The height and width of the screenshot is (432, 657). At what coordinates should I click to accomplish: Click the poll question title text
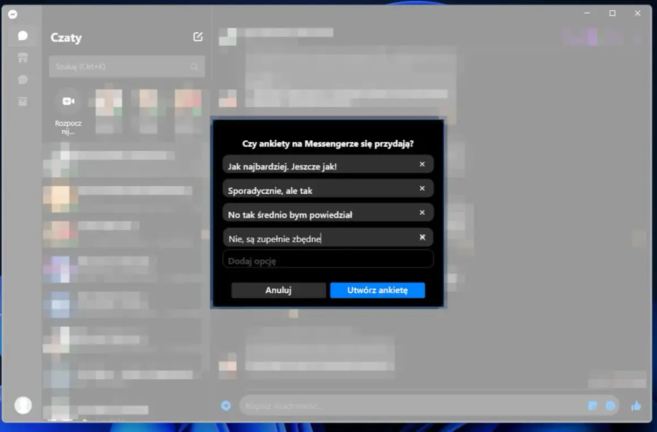click(328, 144)
